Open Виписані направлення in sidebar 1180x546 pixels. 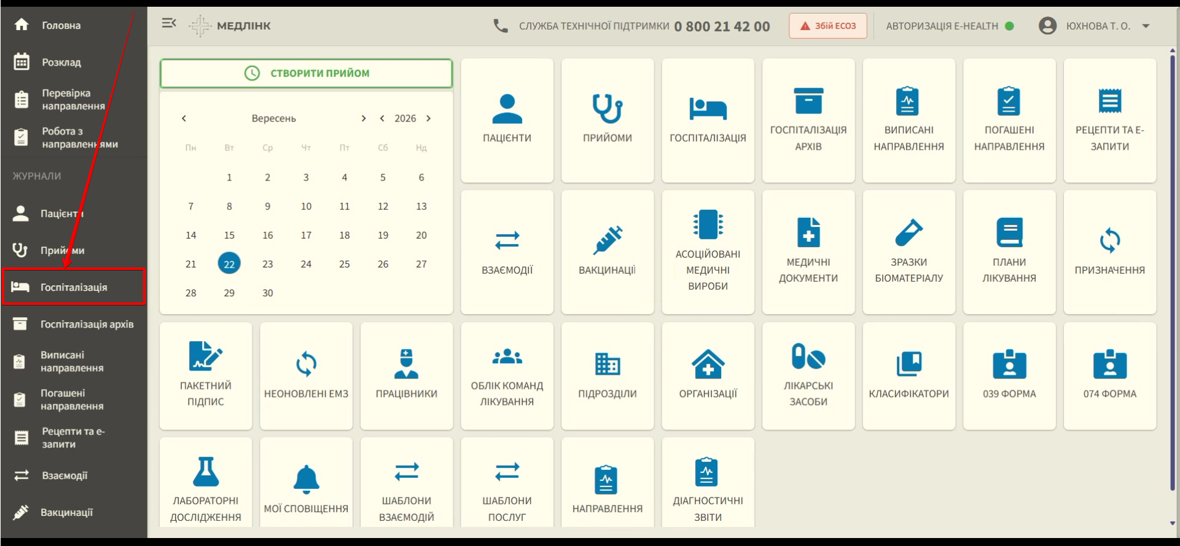click(x=74, y=361)
